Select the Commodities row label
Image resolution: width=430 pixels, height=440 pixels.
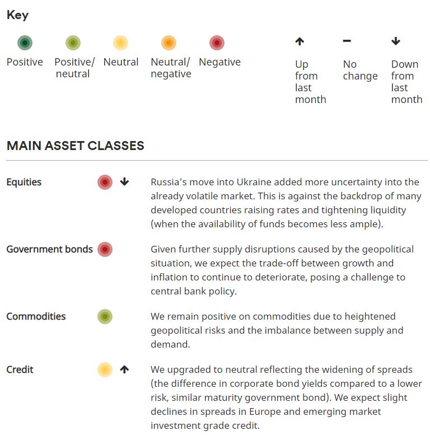click(36, 317)
